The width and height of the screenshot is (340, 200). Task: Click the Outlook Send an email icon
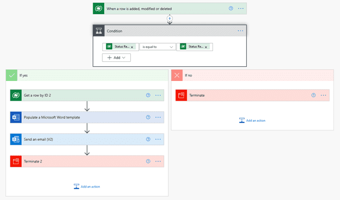(16, 139)
